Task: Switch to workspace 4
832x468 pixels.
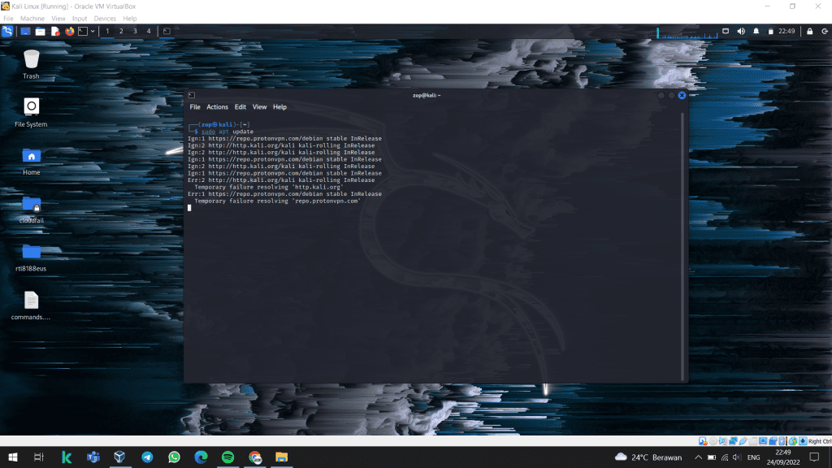Action: pyautogui.click(x=149, y=31)
